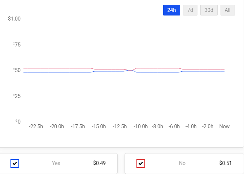This screenshot has height=174, width=244.
Task: Uncheck the blue Yes checkbox
Action: 15,164
